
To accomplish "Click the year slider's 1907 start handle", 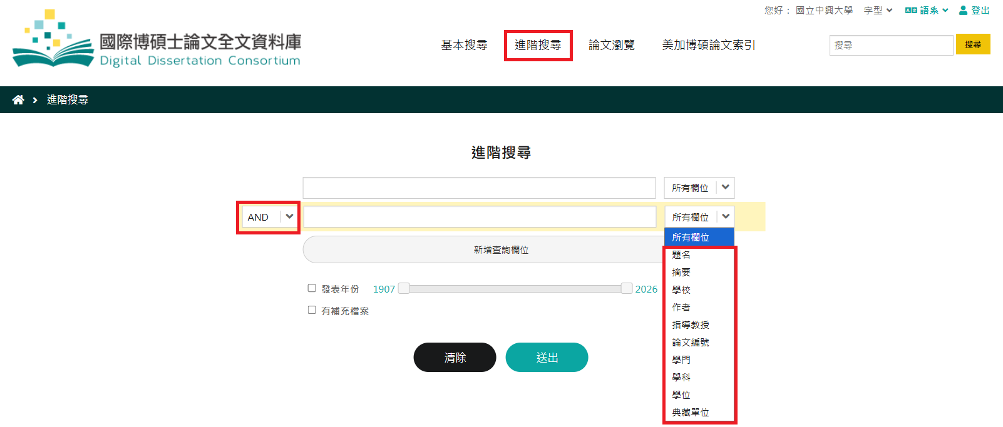I will point(404,288).
